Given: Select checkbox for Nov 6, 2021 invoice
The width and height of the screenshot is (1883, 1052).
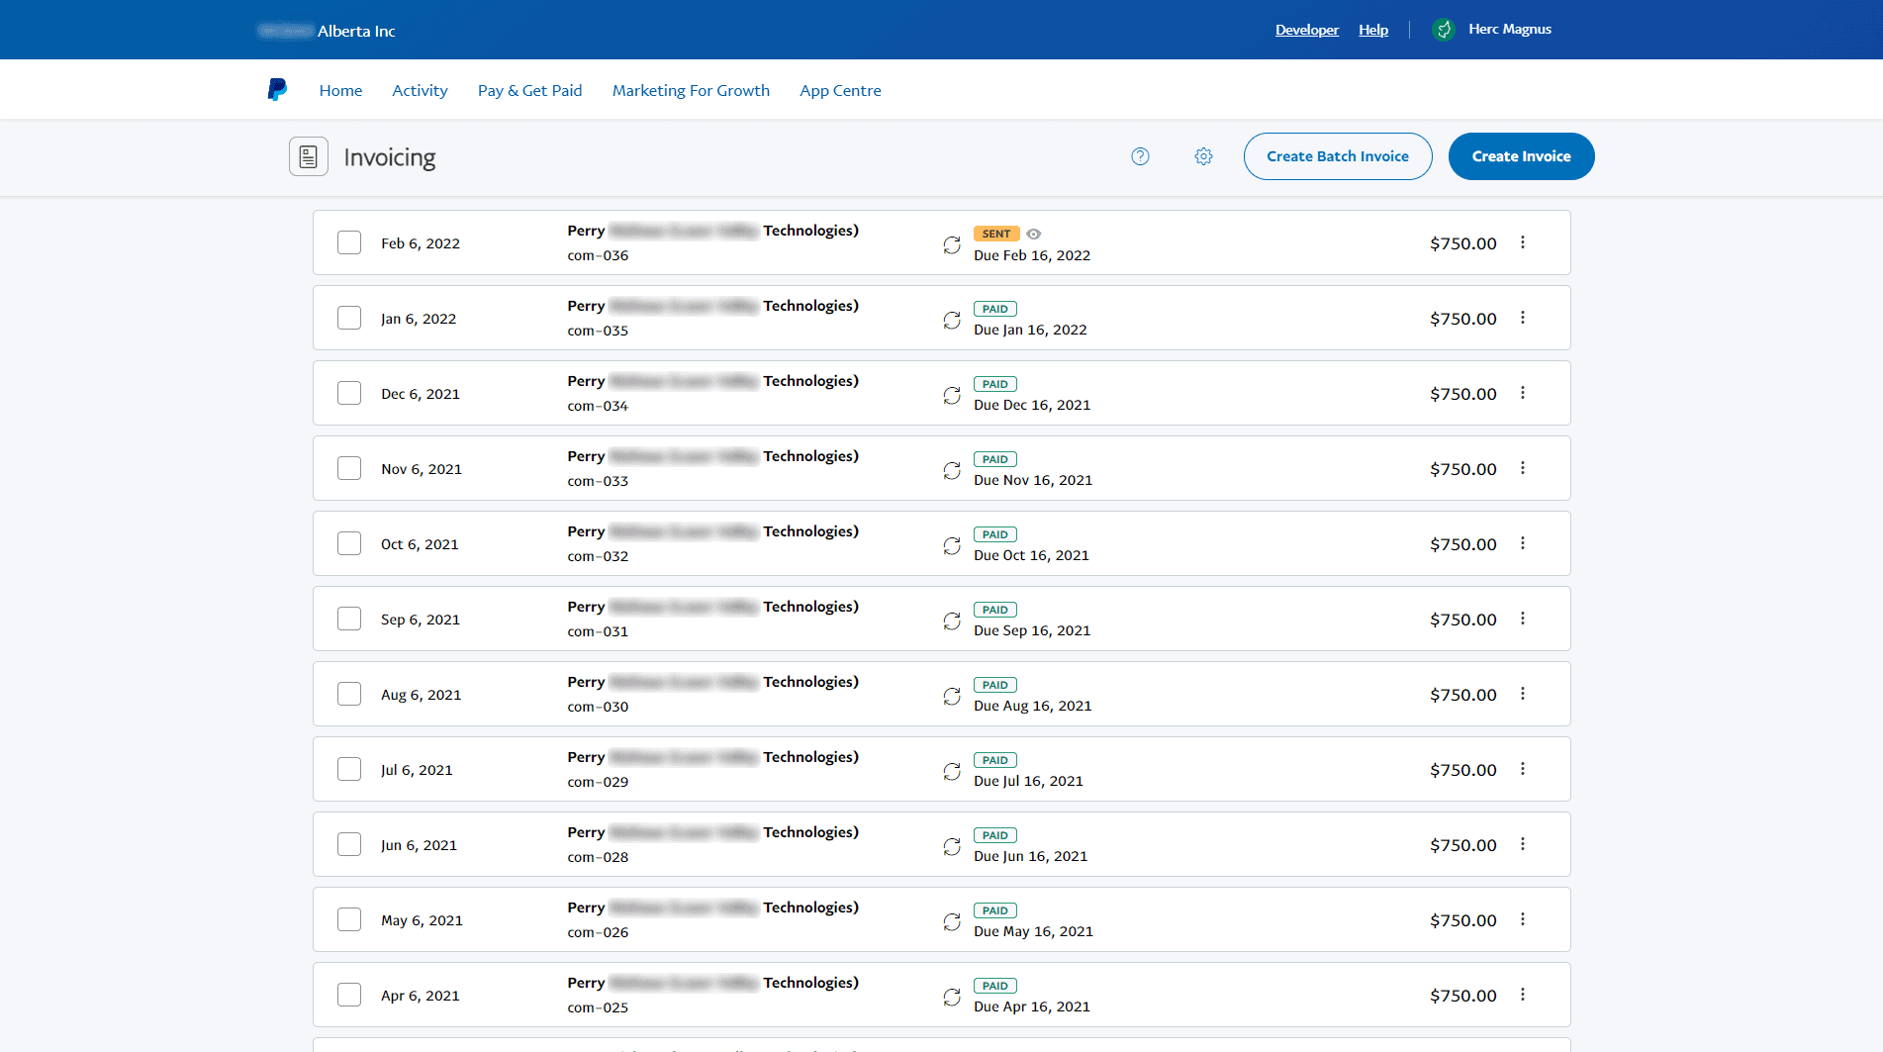Looking at the screenshot, I should 349,468.
